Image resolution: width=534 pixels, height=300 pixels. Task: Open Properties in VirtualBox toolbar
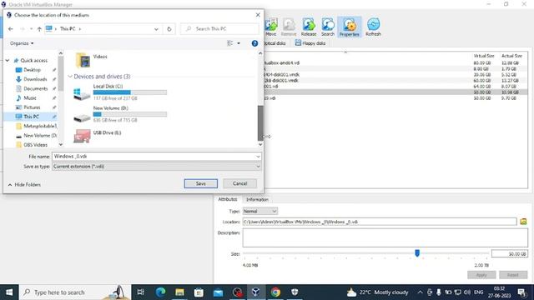(349, 27)
